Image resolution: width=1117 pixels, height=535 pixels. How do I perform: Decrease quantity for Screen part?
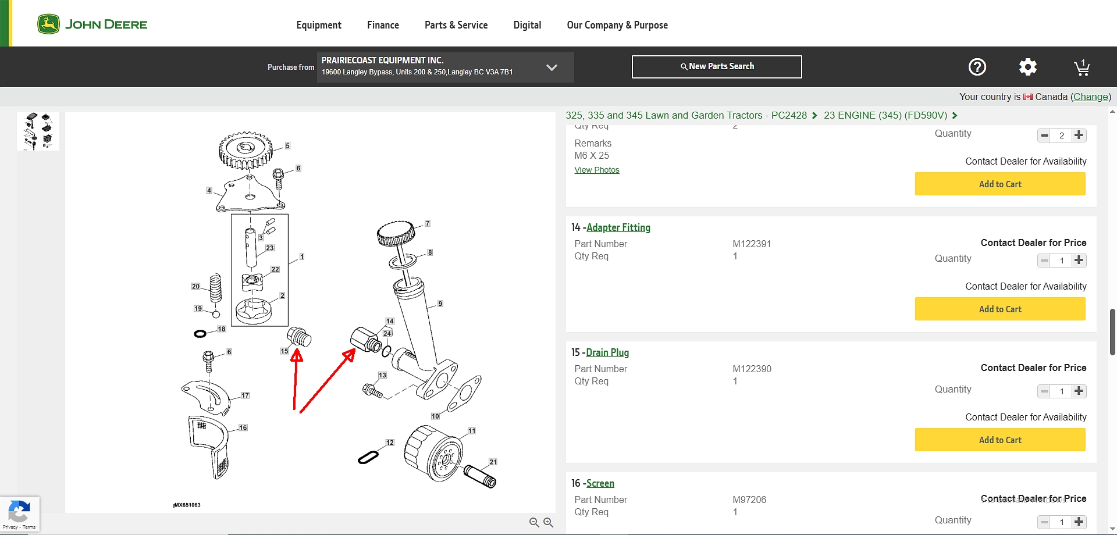(1044, 522)
